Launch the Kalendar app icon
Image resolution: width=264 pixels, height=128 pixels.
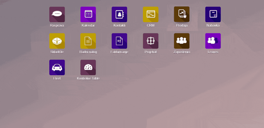[88, 14]
